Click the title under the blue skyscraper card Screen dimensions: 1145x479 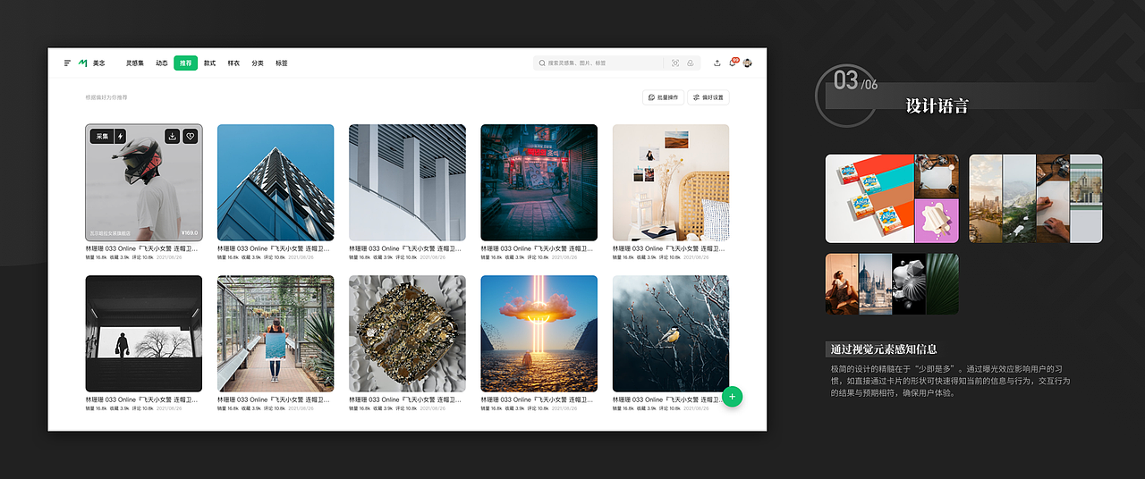click(274, 248)
